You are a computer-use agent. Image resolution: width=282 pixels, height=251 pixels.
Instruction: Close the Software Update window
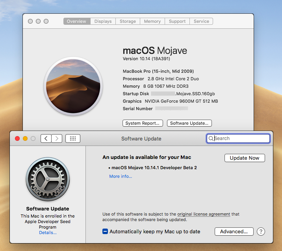[x=17, y=138]
